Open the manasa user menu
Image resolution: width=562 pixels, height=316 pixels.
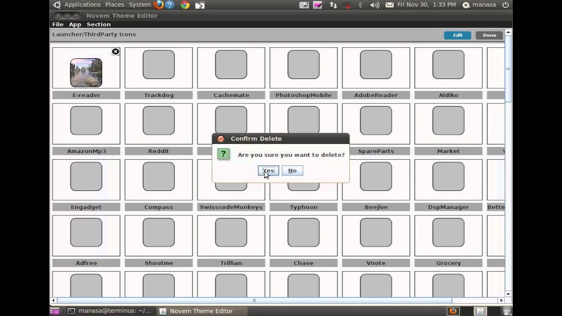pyautogui.click(x=479, y=5)
